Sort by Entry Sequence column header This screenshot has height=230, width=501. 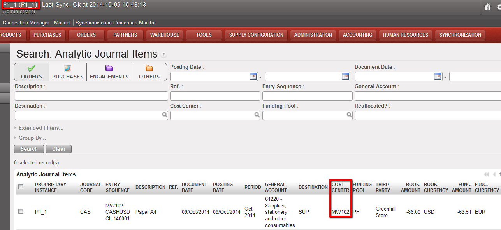[118, 187]
